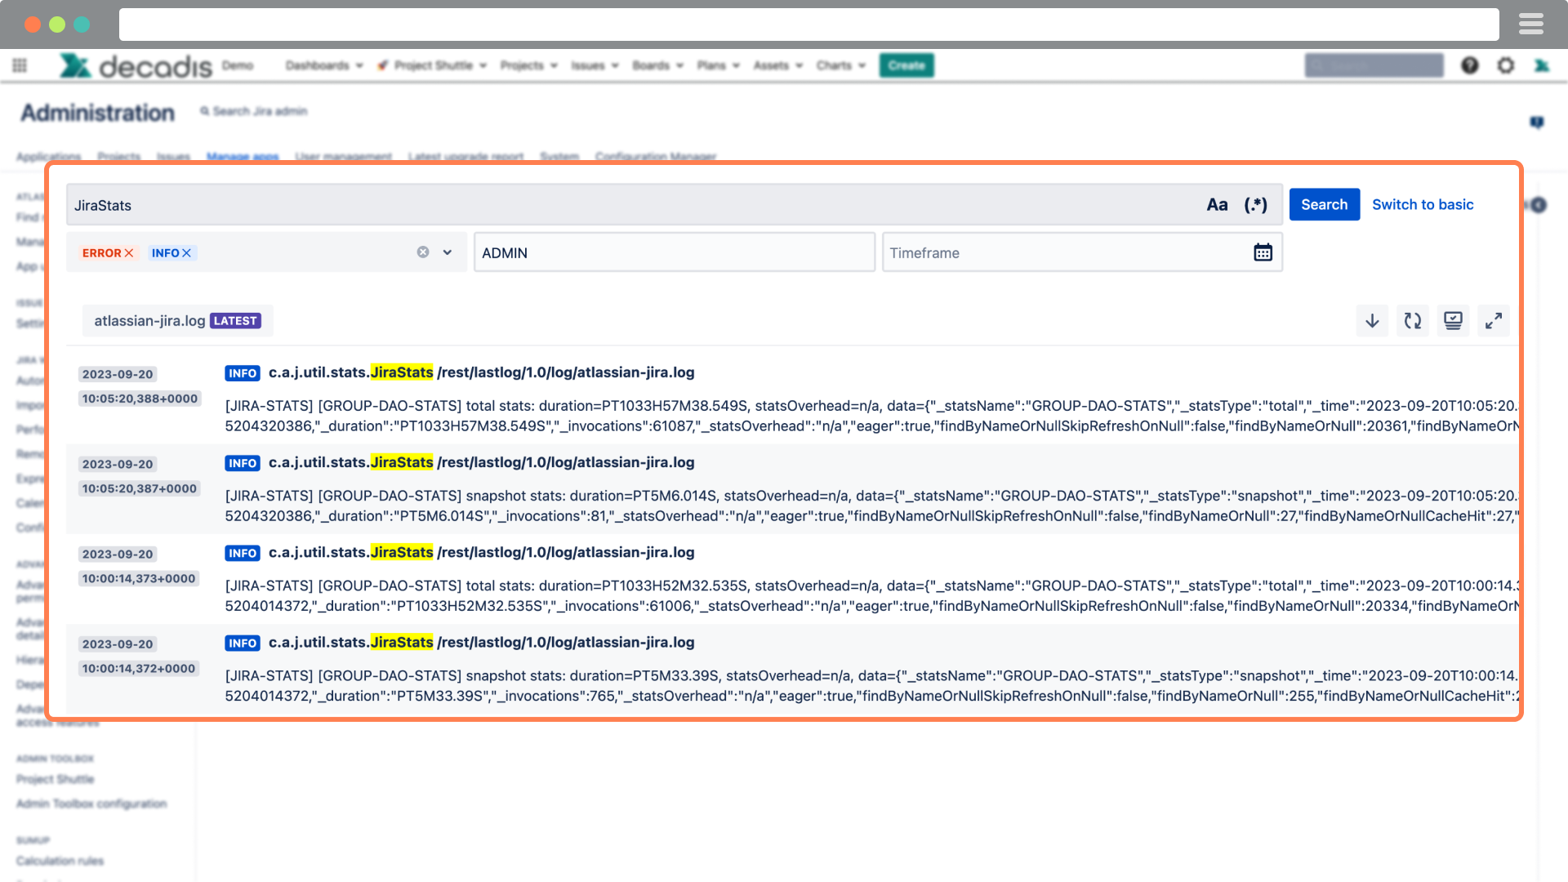Click inside the Timeframe input field
The width and height of the screenshot is (1568, 882).
1021,252
